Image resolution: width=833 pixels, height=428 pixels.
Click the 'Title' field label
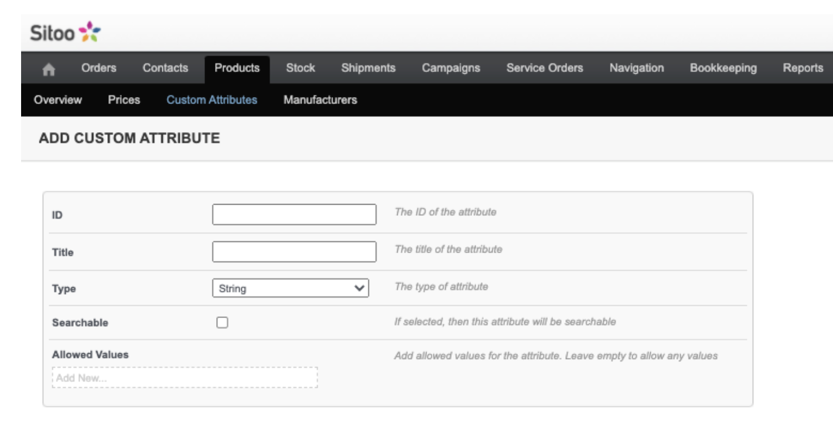(63, 253)
